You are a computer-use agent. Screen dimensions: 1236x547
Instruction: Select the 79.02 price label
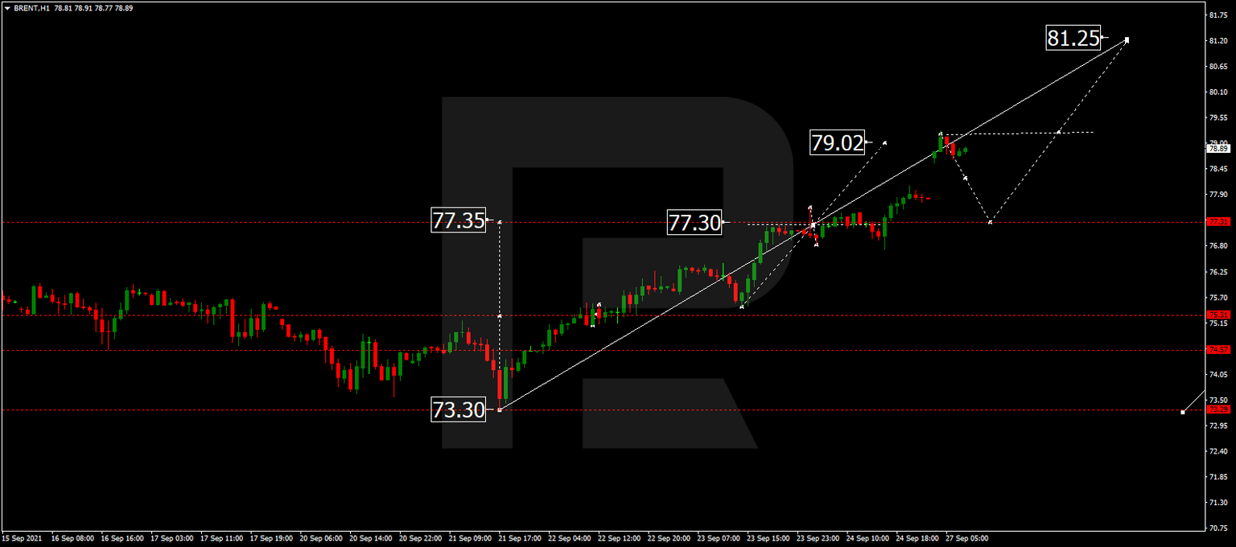[x=837, y=143]
